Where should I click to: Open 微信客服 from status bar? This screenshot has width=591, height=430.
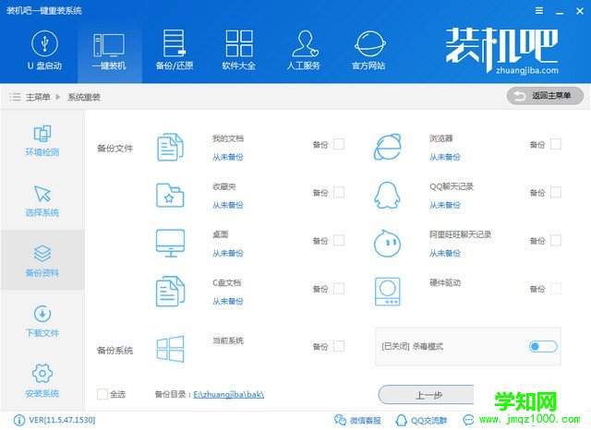pos(357,420)
